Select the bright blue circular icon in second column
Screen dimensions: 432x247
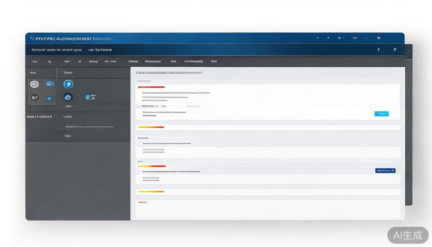(68, 84)
